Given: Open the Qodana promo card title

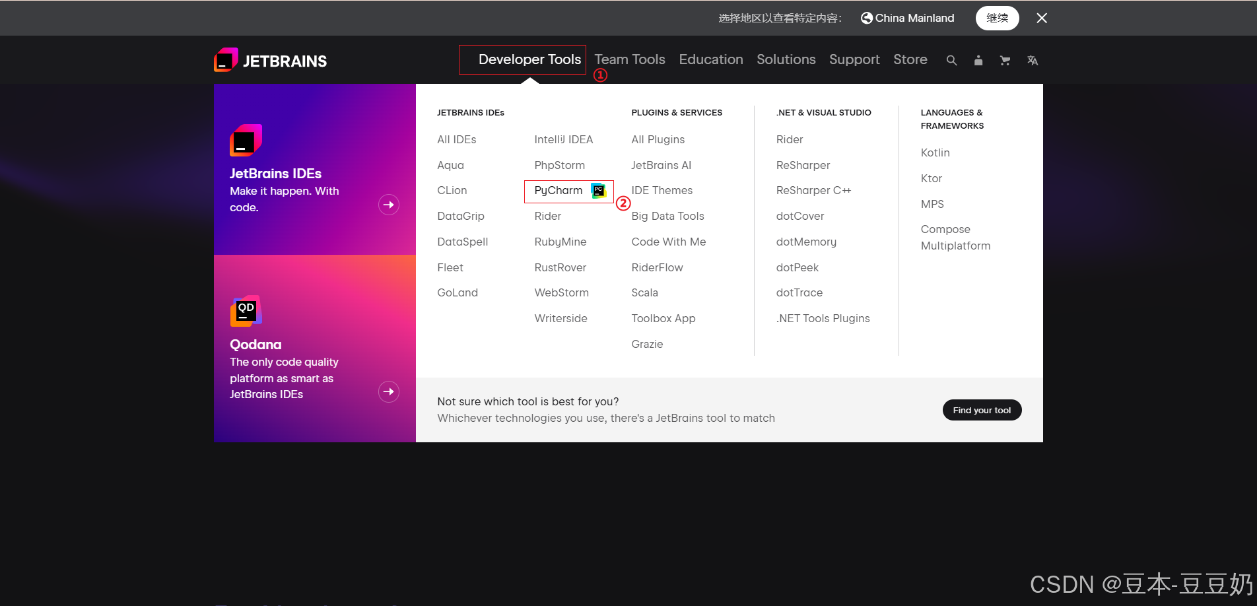Looking at the screenshot, I should [255, 345].
